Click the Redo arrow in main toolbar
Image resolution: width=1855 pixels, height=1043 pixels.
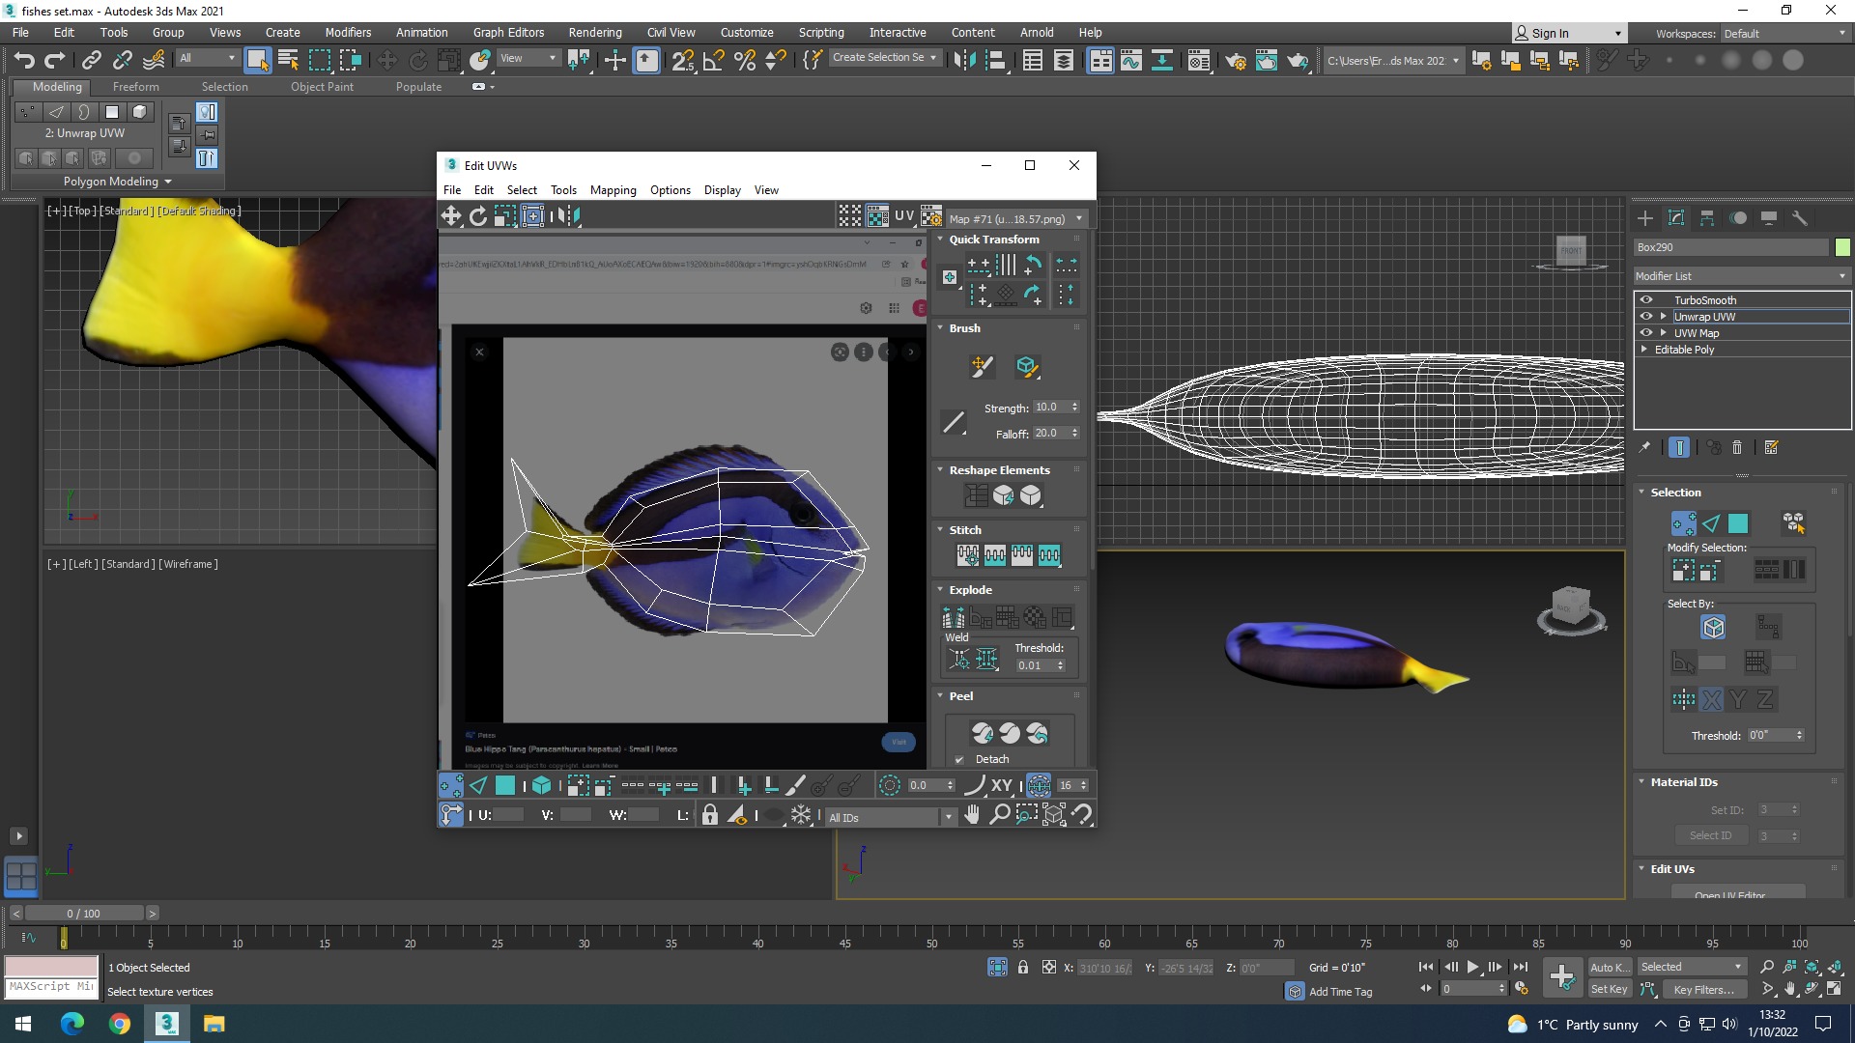click(55, 60)
